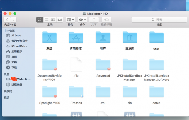The image size is (189, 120).
Task: Go back with the left arrow button
Action: tap(7, 19)
